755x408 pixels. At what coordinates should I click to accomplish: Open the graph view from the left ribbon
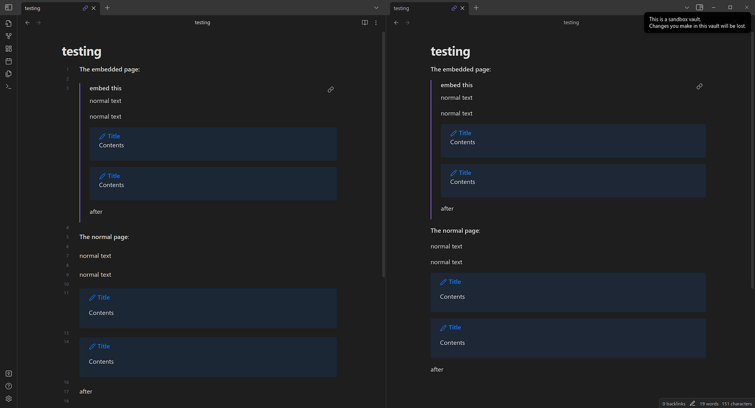8,36
